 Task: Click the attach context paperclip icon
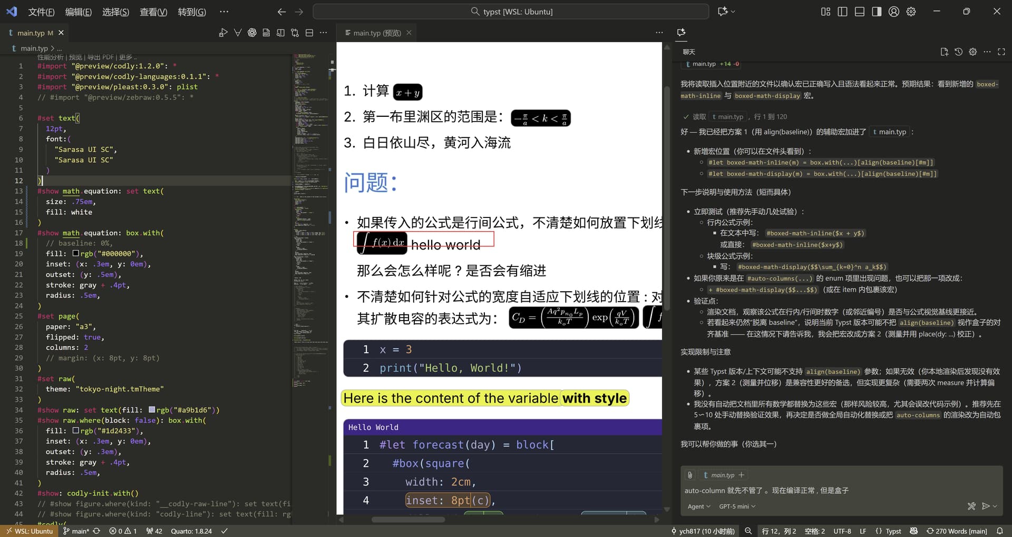[x=689, y=475]
